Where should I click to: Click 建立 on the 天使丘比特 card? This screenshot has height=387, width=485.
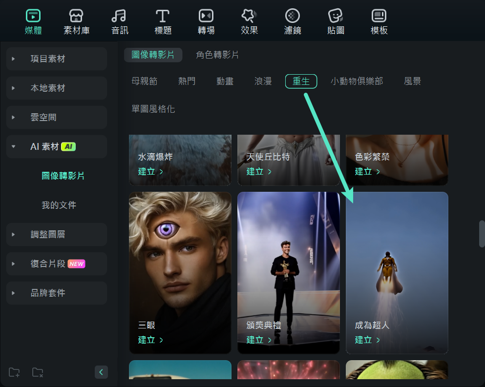point(258,172)
